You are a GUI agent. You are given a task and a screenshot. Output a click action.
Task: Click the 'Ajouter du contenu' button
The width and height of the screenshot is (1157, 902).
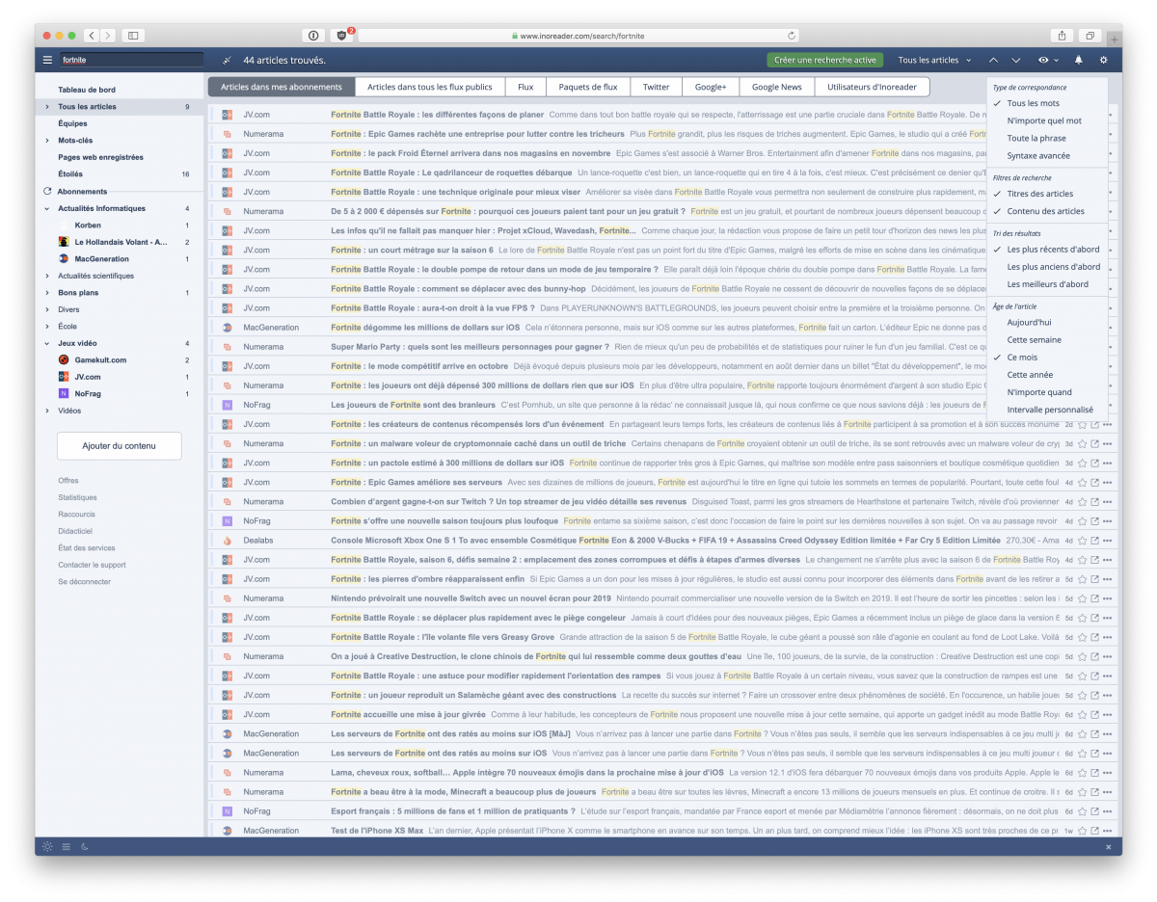pos(120,445)
